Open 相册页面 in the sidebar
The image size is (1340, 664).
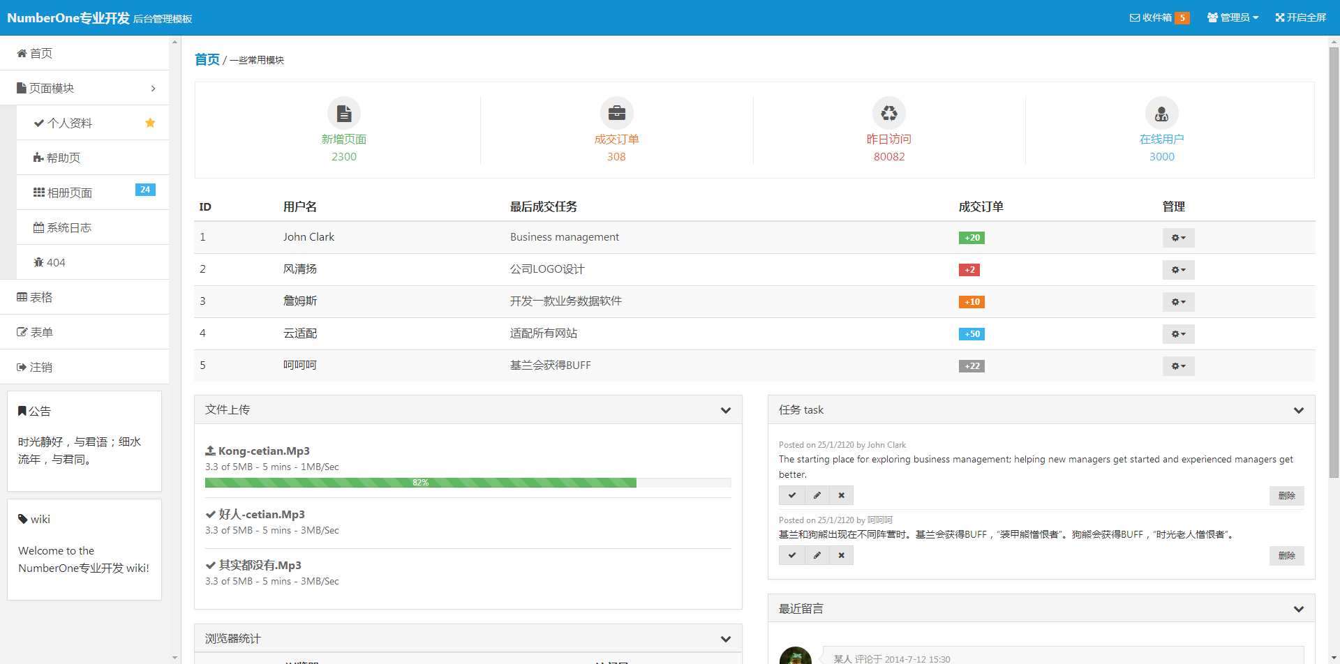click(x=70, y=193)
